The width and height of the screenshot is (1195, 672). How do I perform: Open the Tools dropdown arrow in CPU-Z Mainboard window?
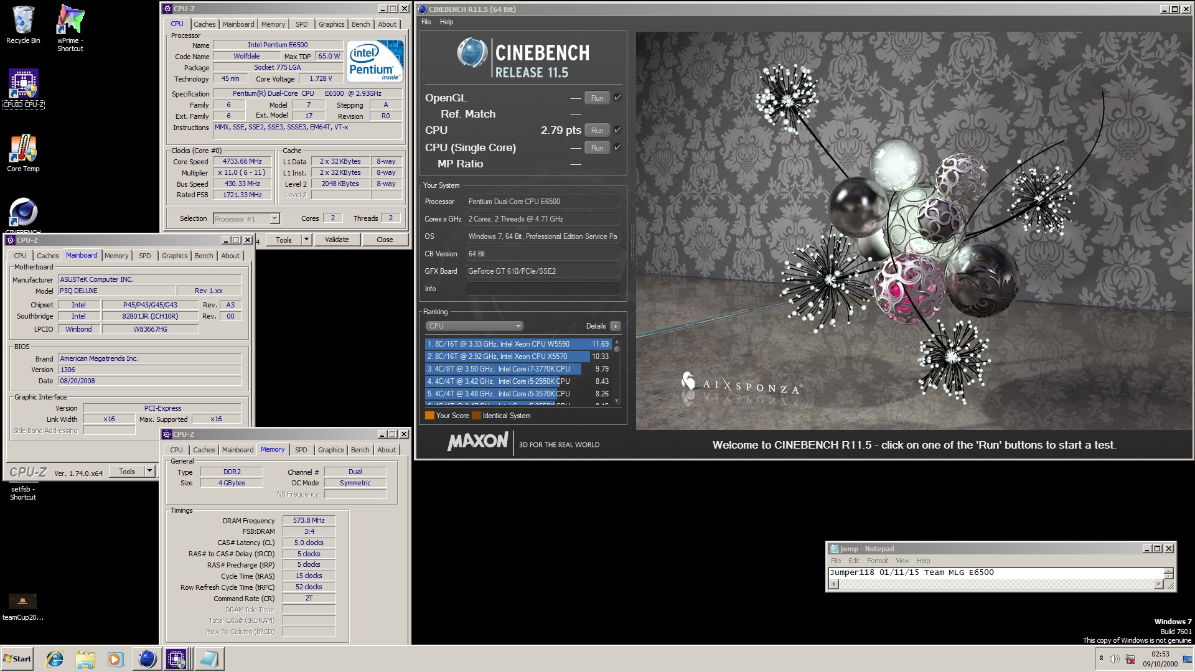(149, 472)
